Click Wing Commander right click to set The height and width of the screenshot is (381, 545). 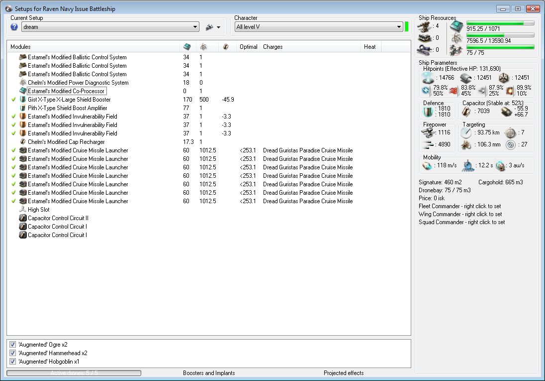(460, 214)
